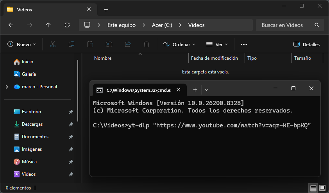
Task: Expand chevron after computer icon in breadcrumb
Action: 99,25
